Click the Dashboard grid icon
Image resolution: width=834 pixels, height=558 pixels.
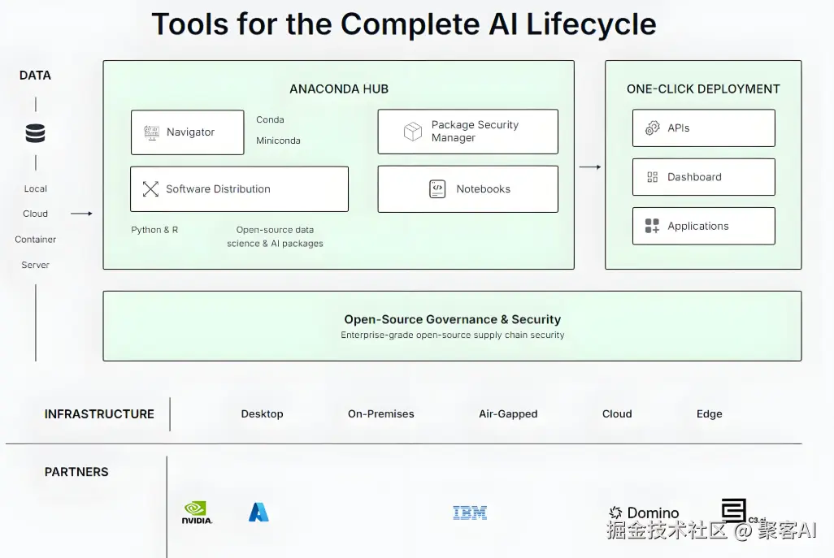652,177
